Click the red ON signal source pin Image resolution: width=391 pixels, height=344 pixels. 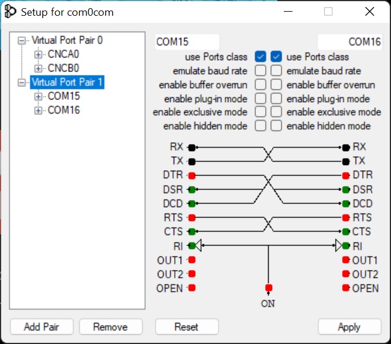coord(269,287)
